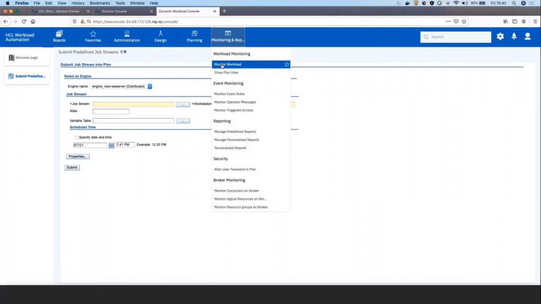Open the settings gear in the top bar

pyautogui.click(x=500, y=36)
